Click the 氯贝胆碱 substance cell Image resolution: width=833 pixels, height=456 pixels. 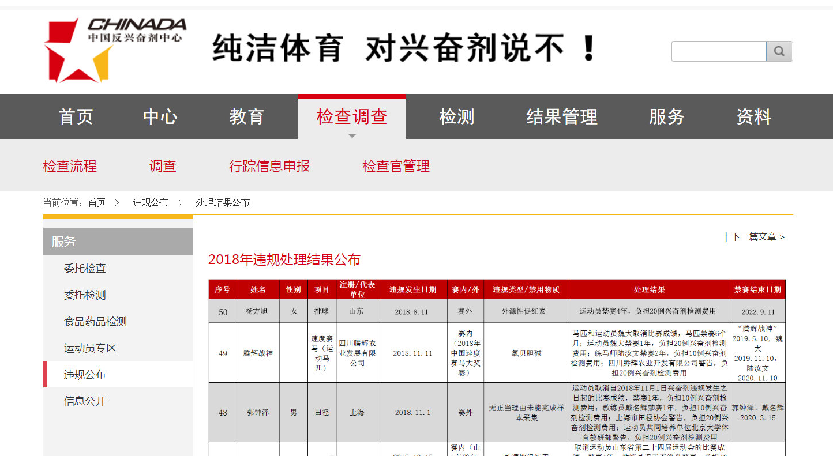(x=526, y=353)
